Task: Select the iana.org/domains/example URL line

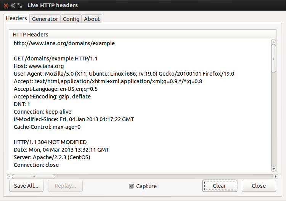Action: [64, 43]
